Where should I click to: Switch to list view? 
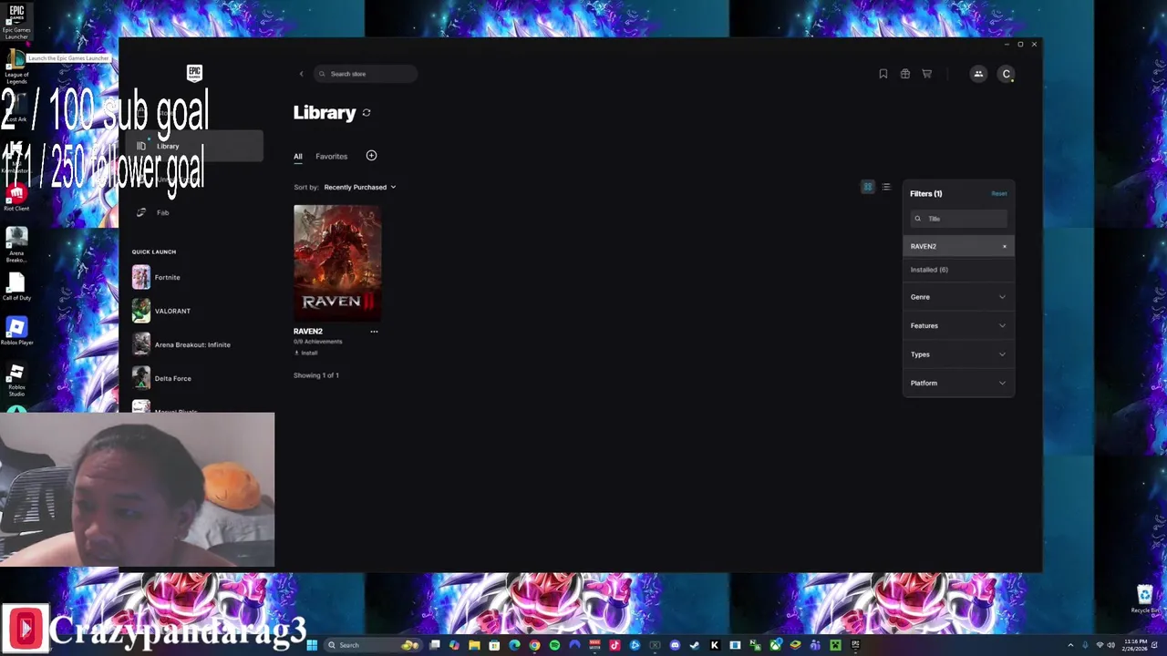(x=886, y=187)
